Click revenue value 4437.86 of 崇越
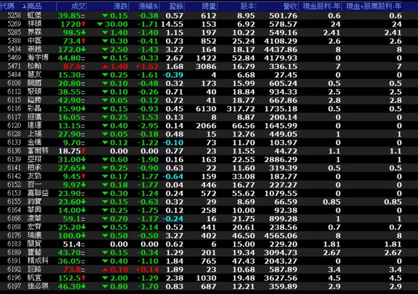The image size is (418, 294). tap(281, 50)
